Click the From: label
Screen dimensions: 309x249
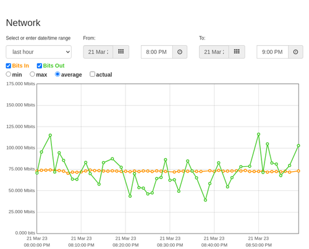tap(89, 38)
